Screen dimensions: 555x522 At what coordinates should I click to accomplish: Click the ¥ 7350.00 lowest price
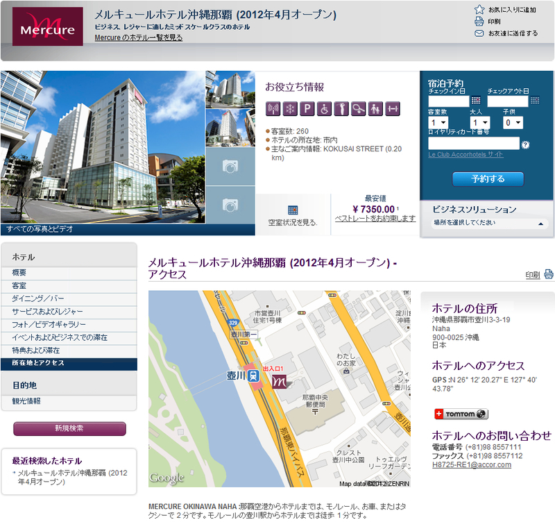point(373,210)
